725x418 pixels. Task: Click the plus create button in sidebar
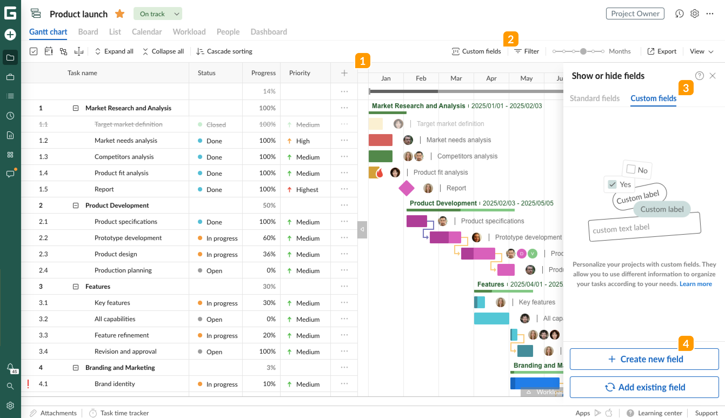pyautogui.click(x=10, y=35)
